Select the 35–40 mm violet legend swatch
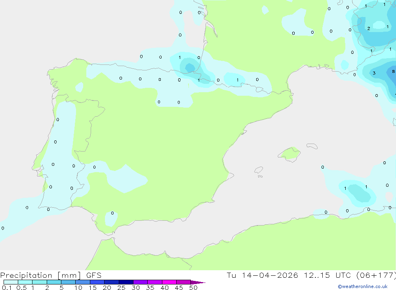 pyautogui.click(x=155, y=282)
